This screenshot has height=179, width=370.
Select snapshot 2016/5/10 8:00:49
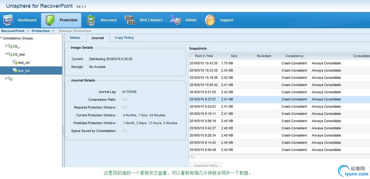(x=279, y=150)
